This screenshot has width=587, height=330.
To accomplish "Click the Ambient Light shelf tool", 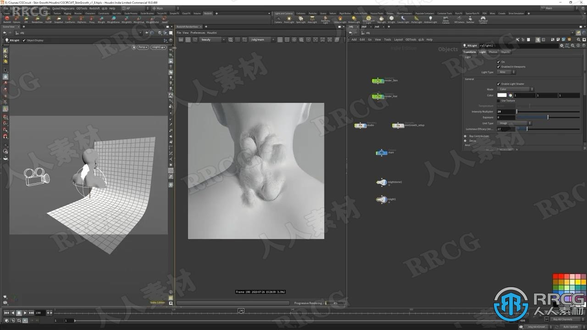I will point(430,20).
